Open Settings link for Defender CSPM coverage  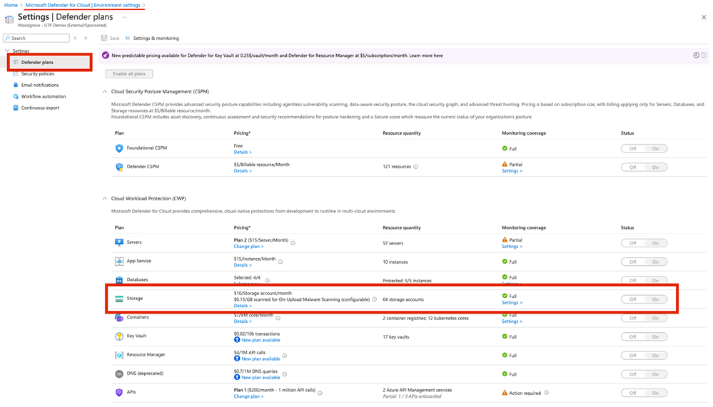tap(512, 171)
